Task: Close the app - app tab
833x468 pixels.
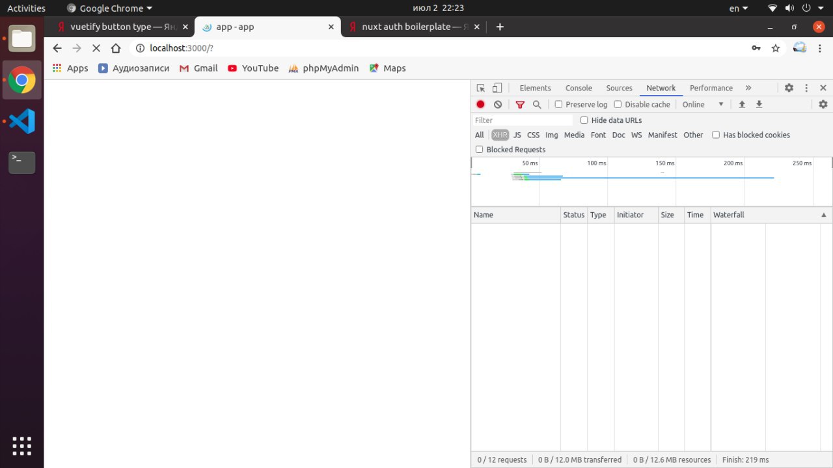Action: tap(331, 27)
